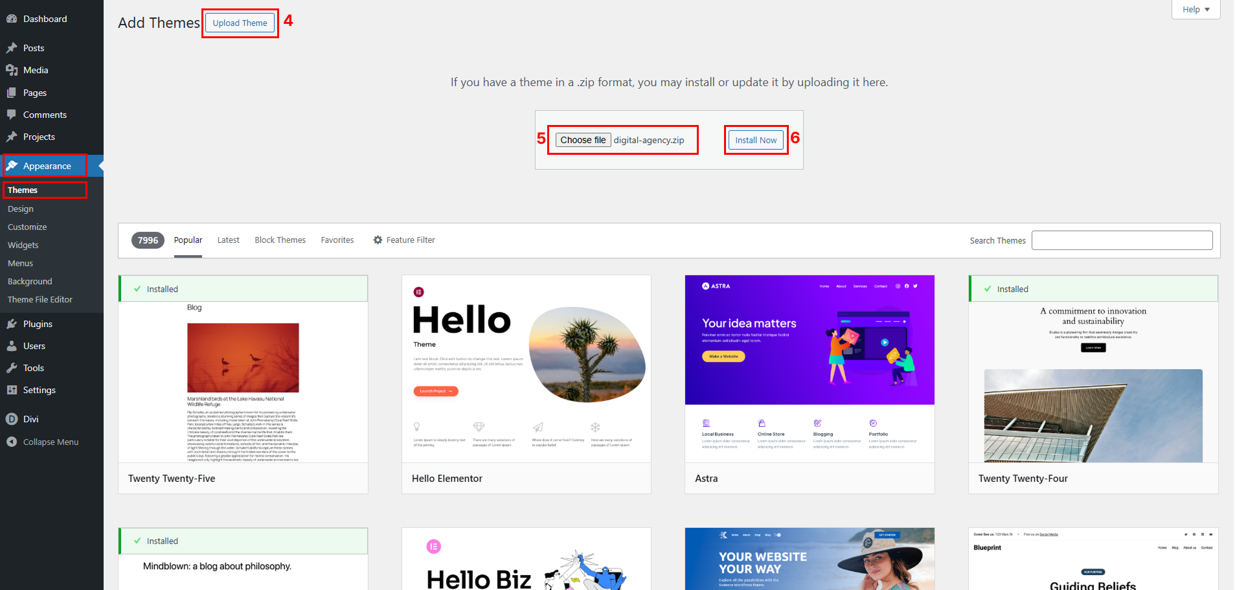The width and height of the screenshot is (1235, 590).
Task: Open Media via its sidebar icon
Action: [x=12, y=70]
